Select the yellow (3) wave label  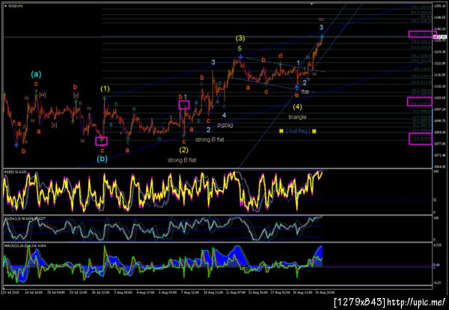point(240,38)
